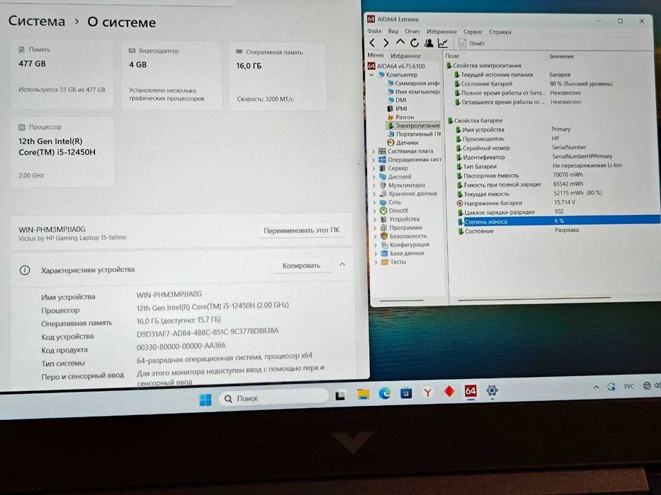Select Разгон item in the tree
Viewport: 661px width, 495px height.
coord(400,117)
